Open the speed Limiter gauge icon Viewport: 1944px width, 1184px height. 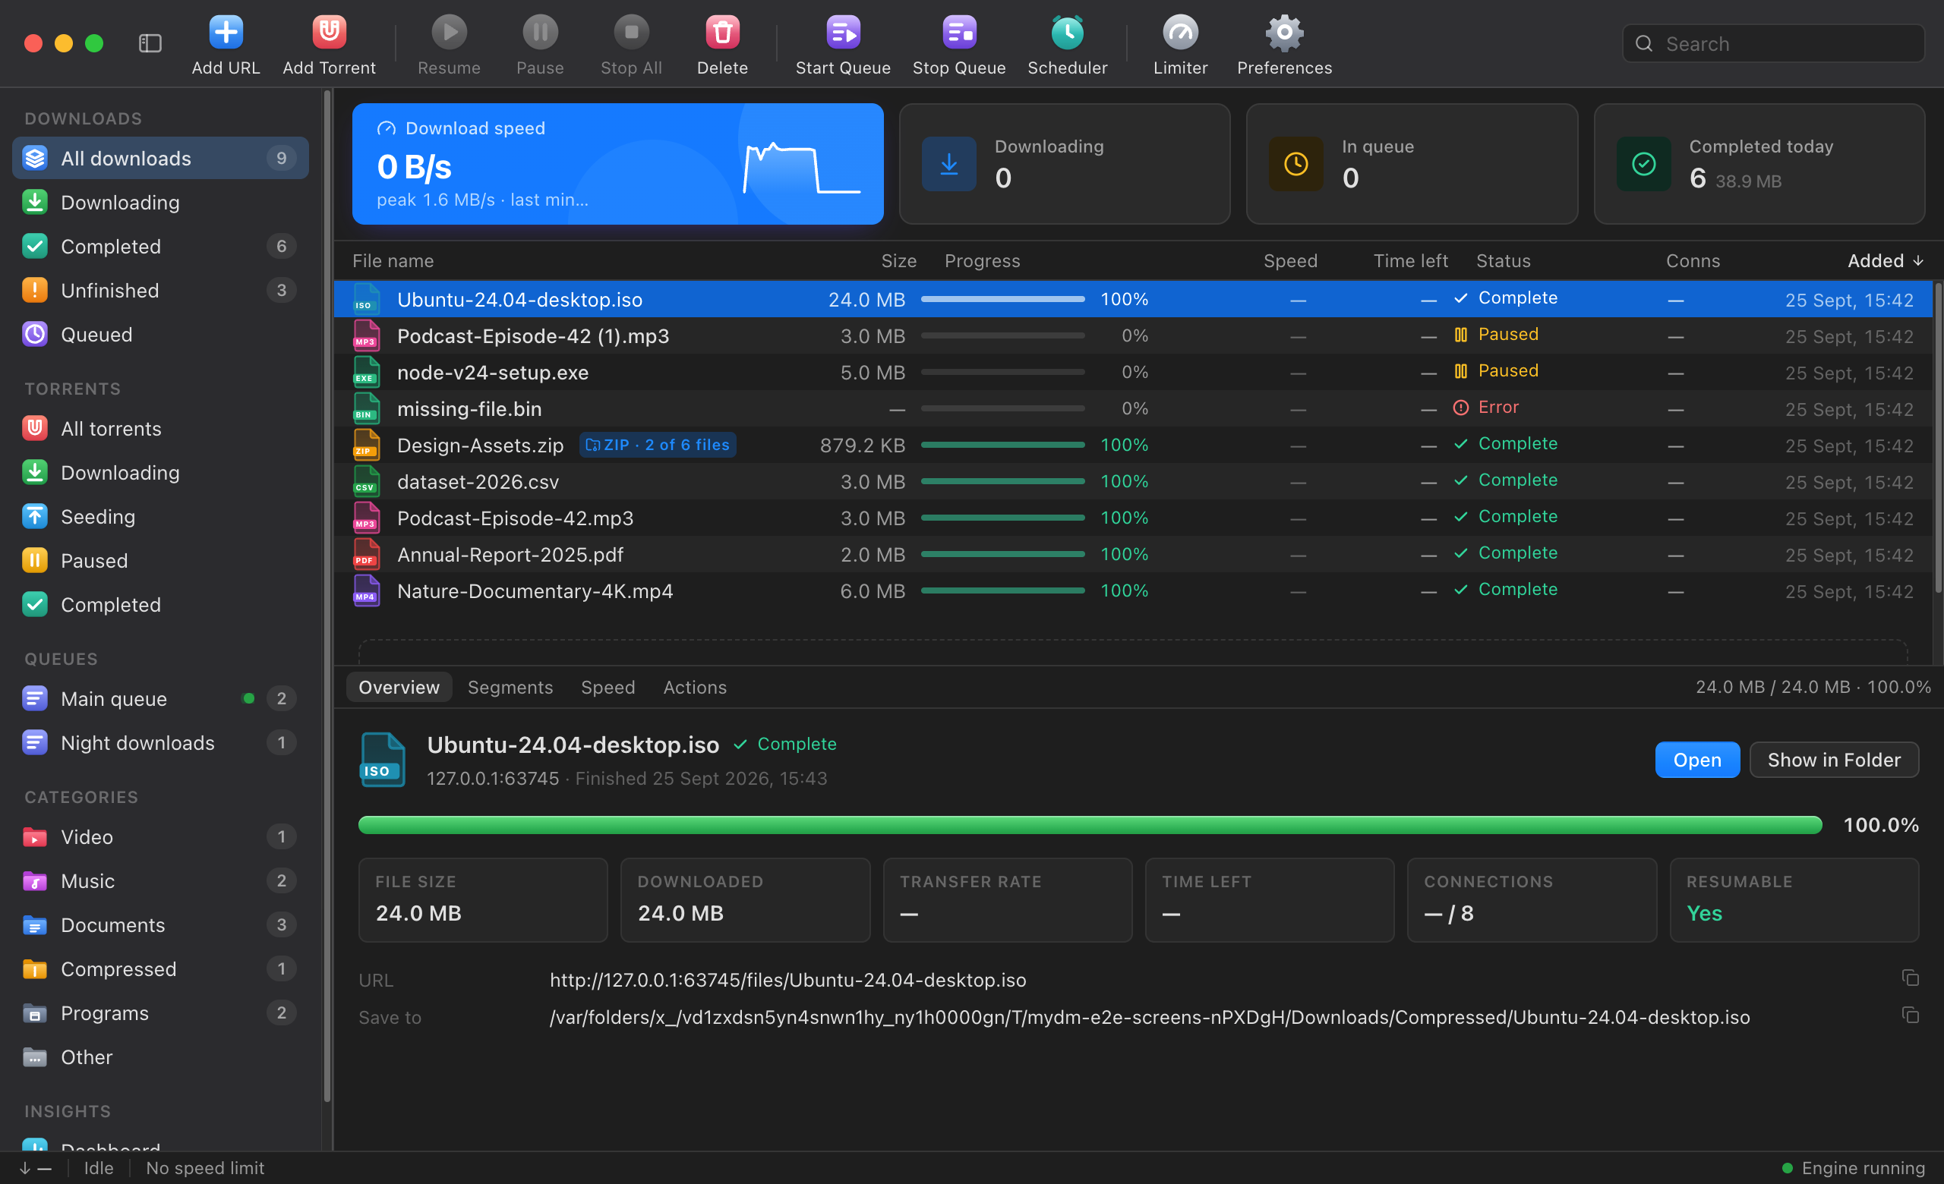[x=1180, y=33]
